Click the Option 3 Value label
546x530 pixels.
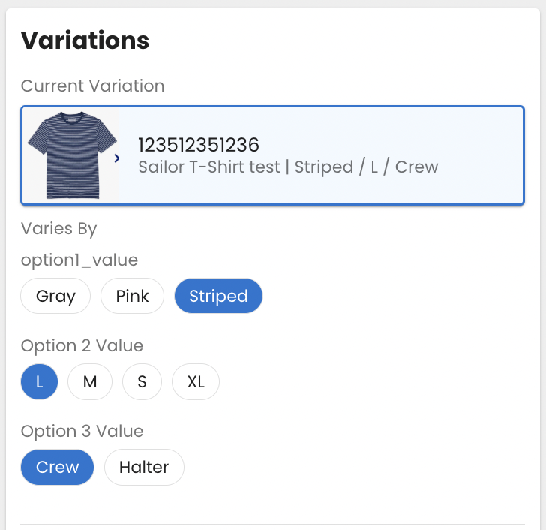(82, 432)
